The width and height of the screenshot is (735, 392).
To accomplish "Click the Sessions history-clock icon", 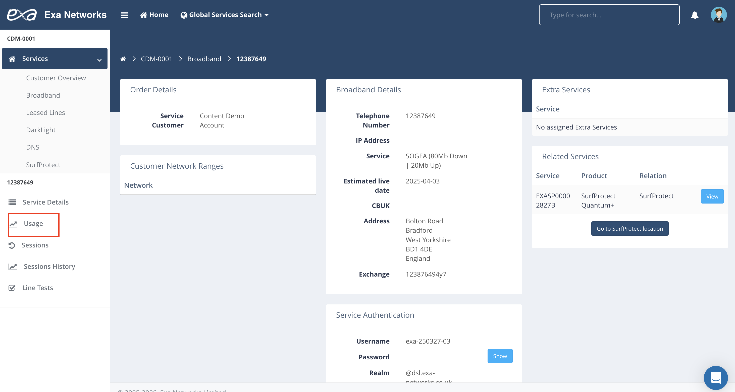I will tap(12, 245).
